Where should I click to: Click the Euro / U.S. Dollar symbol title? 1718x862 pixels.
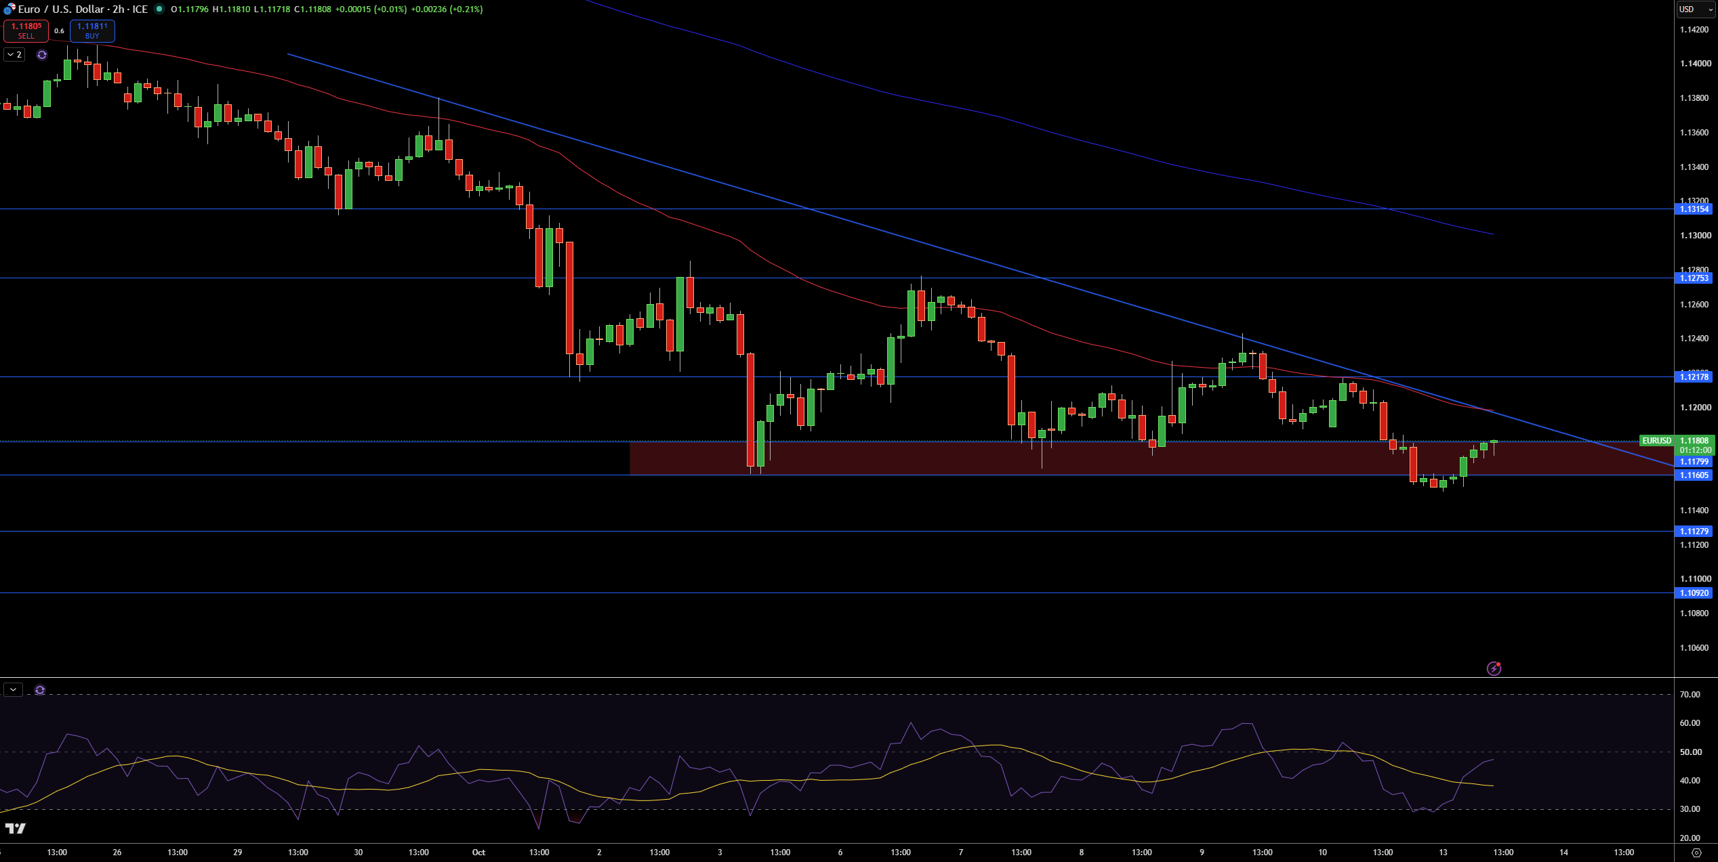(62, 9)
